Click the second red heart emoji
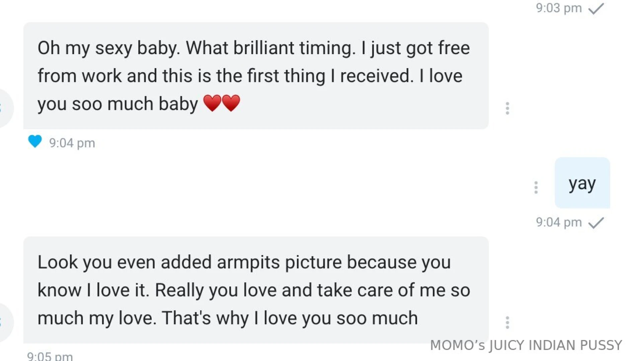630x361 pixels. (x=231, y=103)
